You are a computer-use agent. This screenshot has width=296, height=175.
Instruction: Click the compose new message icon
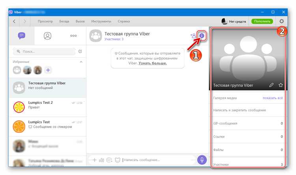click(80, 51)
